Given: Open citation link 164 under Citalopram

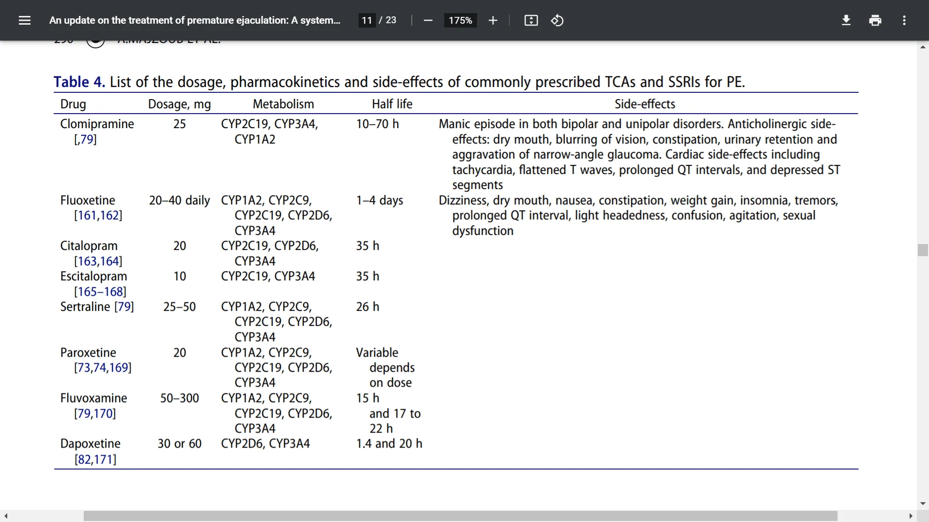Looking at the screenshot, I should pos(109,261).
